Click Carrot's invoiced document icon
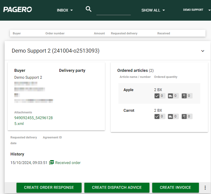Viewport: 211px width, 194px height. click(x=184, y=116)
